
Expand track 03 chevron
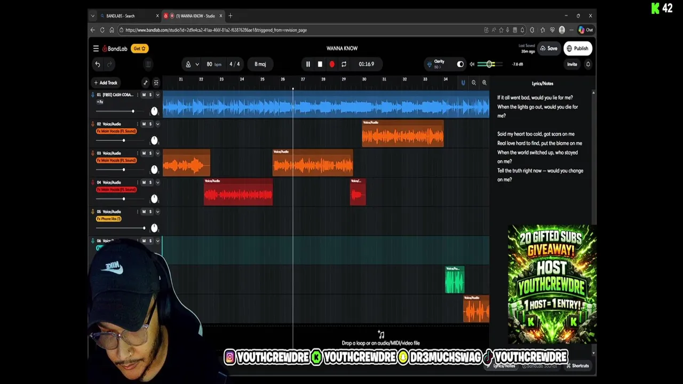click(157, 153)
